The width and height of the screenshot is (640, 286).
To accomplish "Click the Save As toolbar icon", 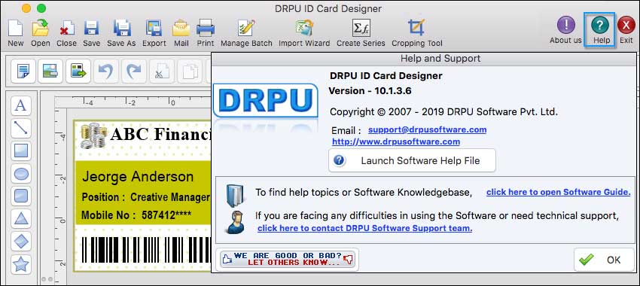I will tap(121, 28).
